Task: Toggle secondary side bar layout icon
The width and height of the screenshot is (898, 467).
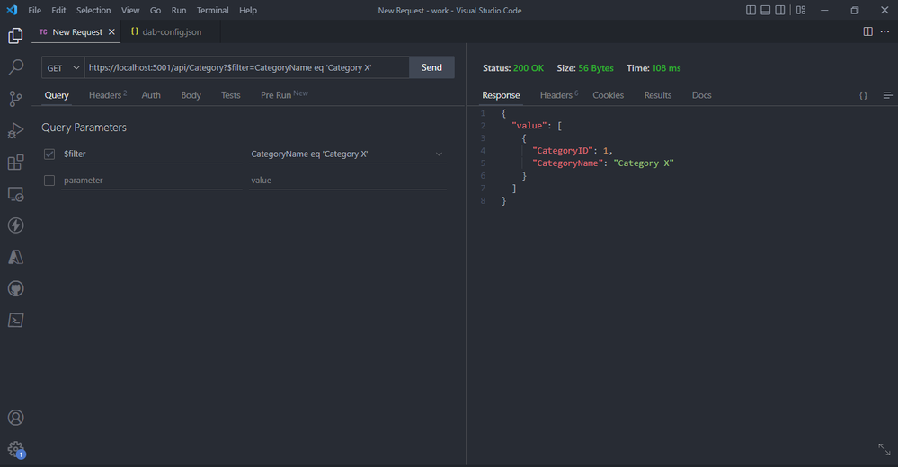Action: click(780, 10)
